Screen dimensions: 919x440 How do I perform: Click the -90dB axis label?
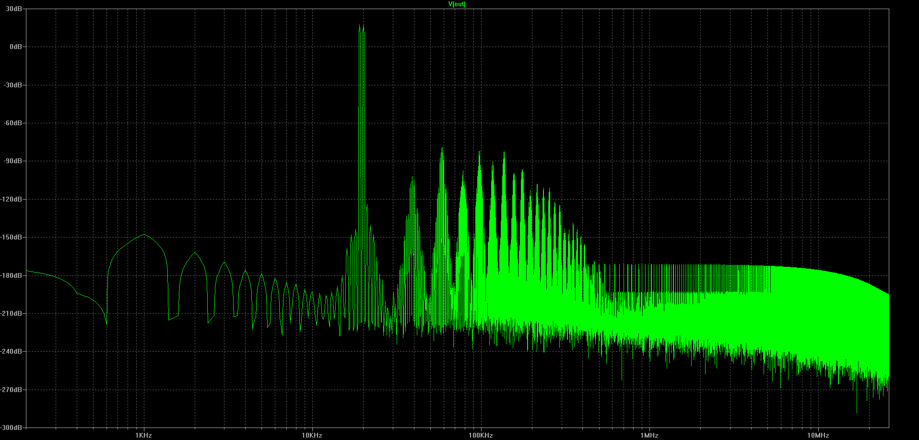14,161
